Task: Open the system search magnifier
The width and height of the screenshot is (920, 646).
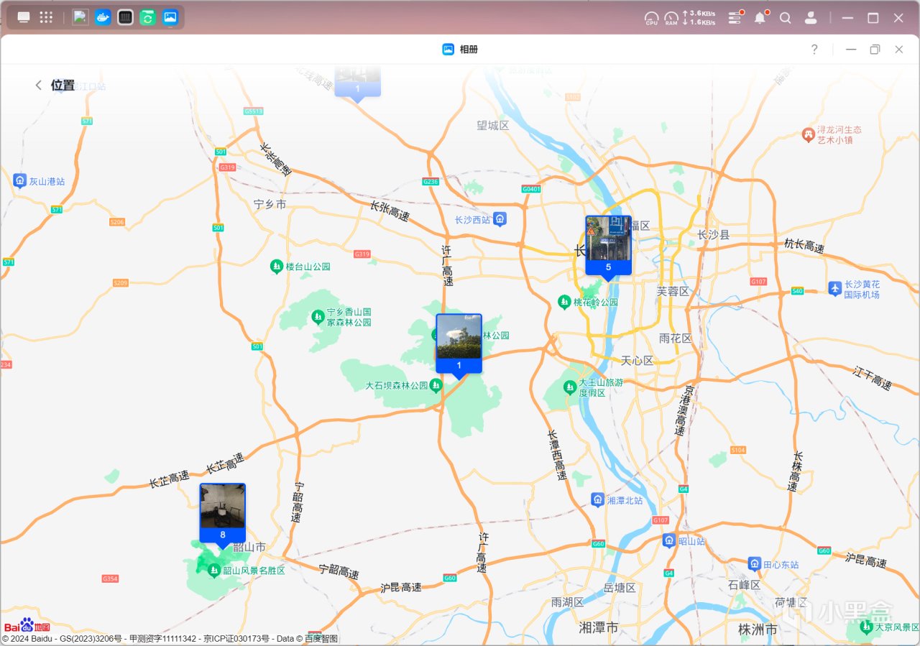Action: click(x=786, y=18)
